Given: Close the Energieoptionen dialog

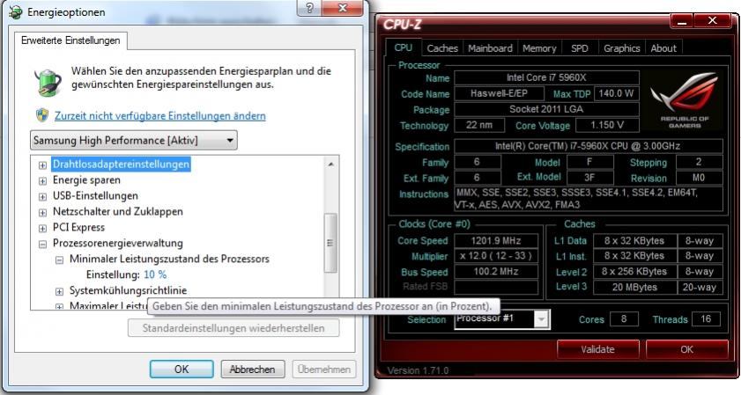Looking at the screenshot, I should (x=344, y=8).
